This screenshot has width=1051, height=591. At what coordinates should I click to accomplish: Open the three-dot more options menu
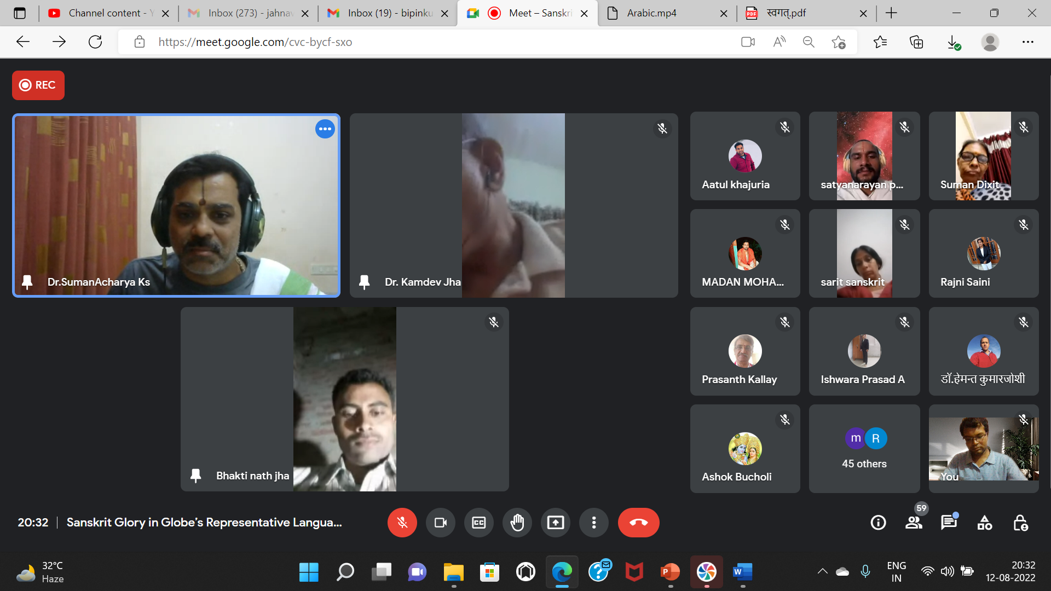tap(593, 523)
